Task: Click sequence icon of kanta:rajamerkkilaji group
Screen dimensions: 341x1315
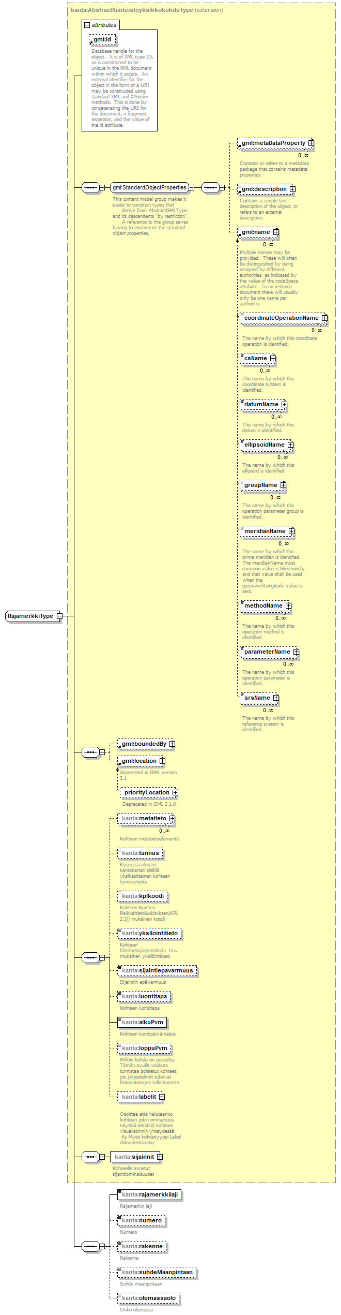Action: point(91,1246)
